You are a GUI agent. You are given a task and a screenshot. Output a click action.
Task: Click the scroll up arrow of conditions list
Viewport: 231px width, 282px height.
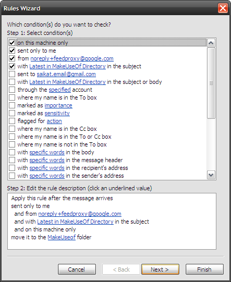coord(211,43)
